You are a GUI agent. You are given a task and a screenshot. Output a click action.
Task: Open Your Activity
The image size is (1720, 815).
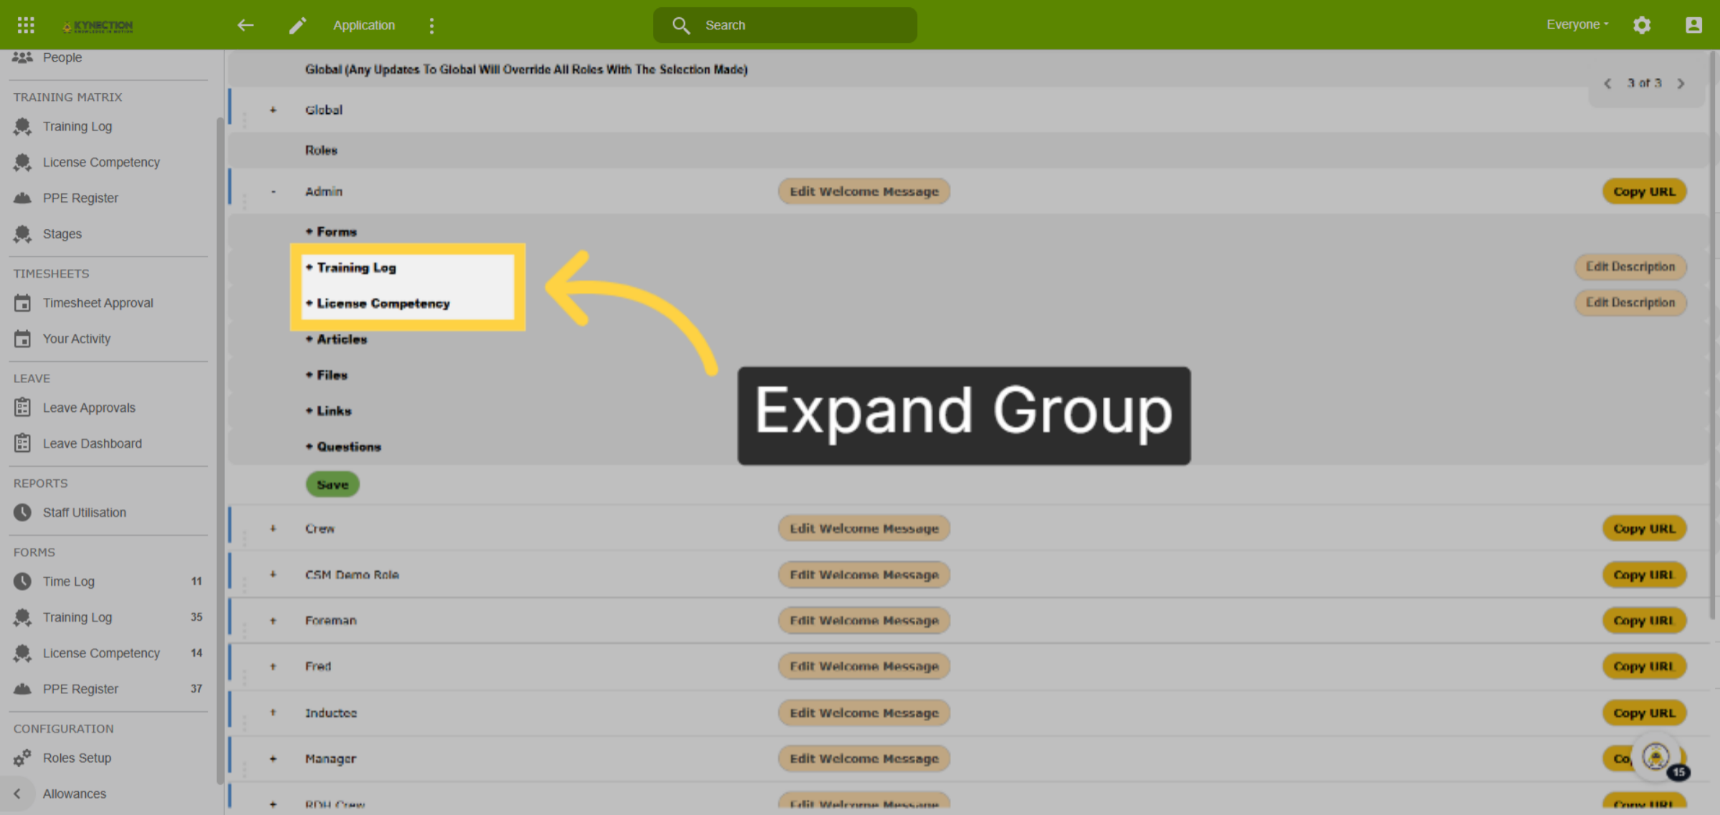(77, 339)
